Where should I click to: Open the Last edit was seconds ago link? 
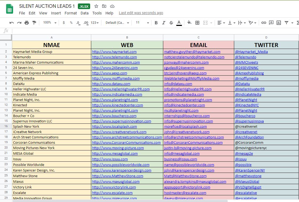[141, 13]
